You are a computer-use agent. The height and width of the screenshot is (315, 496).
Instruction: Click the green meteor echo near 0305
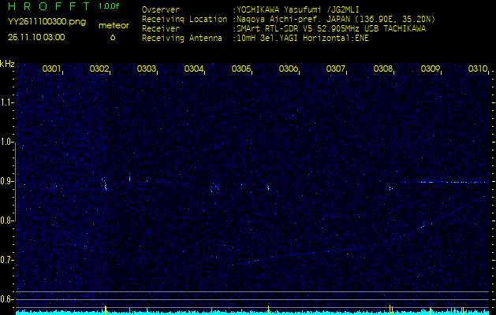pyautogui.click(x=269, y=188)
